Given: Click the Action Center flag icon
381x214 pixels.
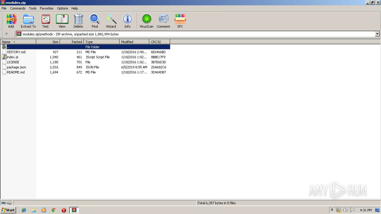Looking at the screenshot, I should click(x=352, y=210).
